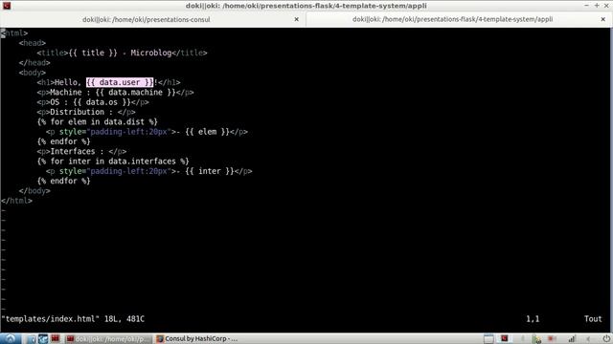Screen dimensions: 613x344
Task: Click the 'Interfaces :' paragraph line
Action: tap(81, 152)
